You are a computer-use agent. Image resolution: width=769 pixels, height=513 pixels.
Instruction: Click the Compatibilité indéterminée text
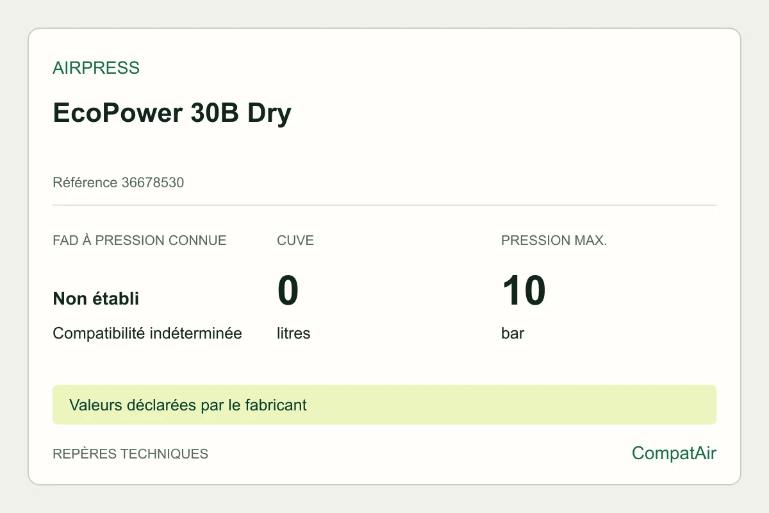[147, 333]
